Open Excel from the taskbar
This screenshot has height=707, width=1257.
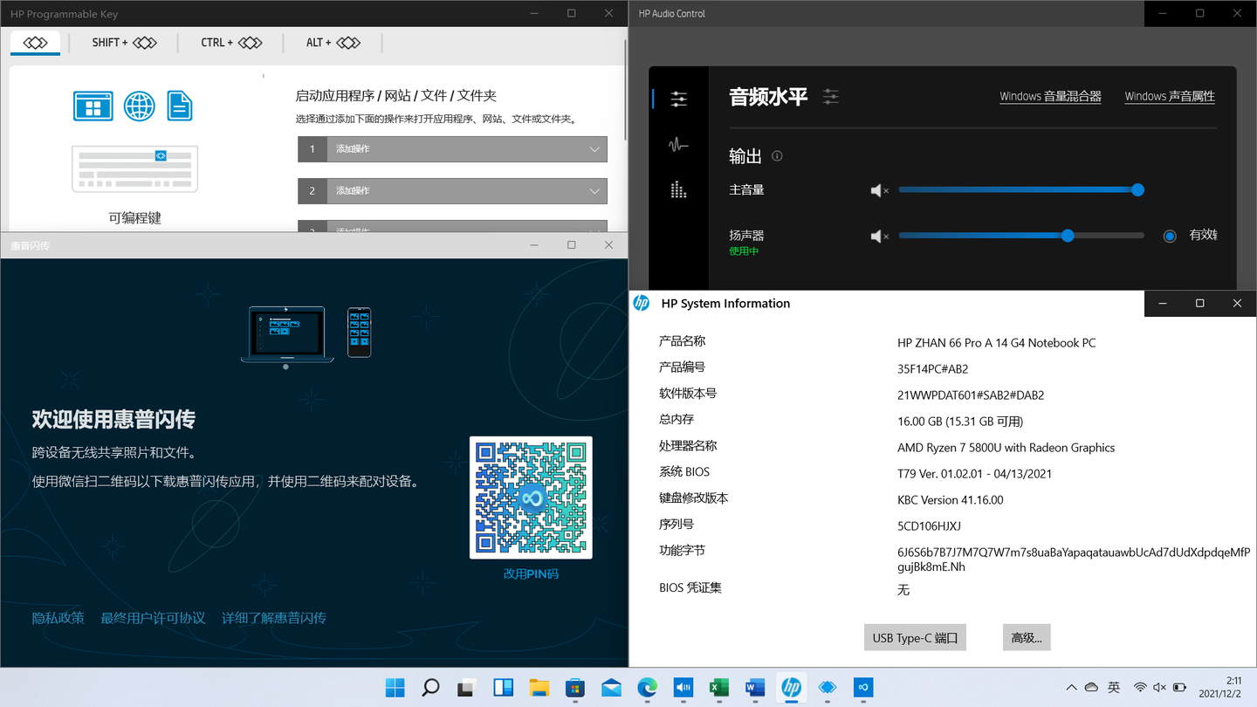(x=719, y=688)
